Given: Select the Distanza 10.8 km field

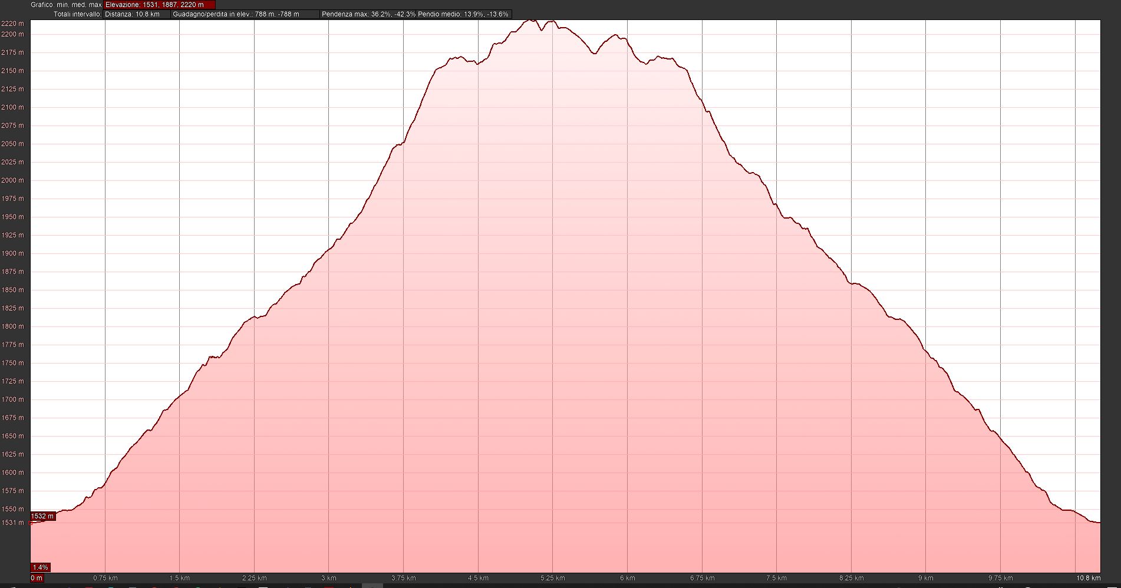Looking at the screenshot, I should 137,14.
